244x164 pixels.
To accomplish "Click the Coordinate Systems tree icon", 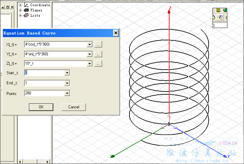I will 26,5.
